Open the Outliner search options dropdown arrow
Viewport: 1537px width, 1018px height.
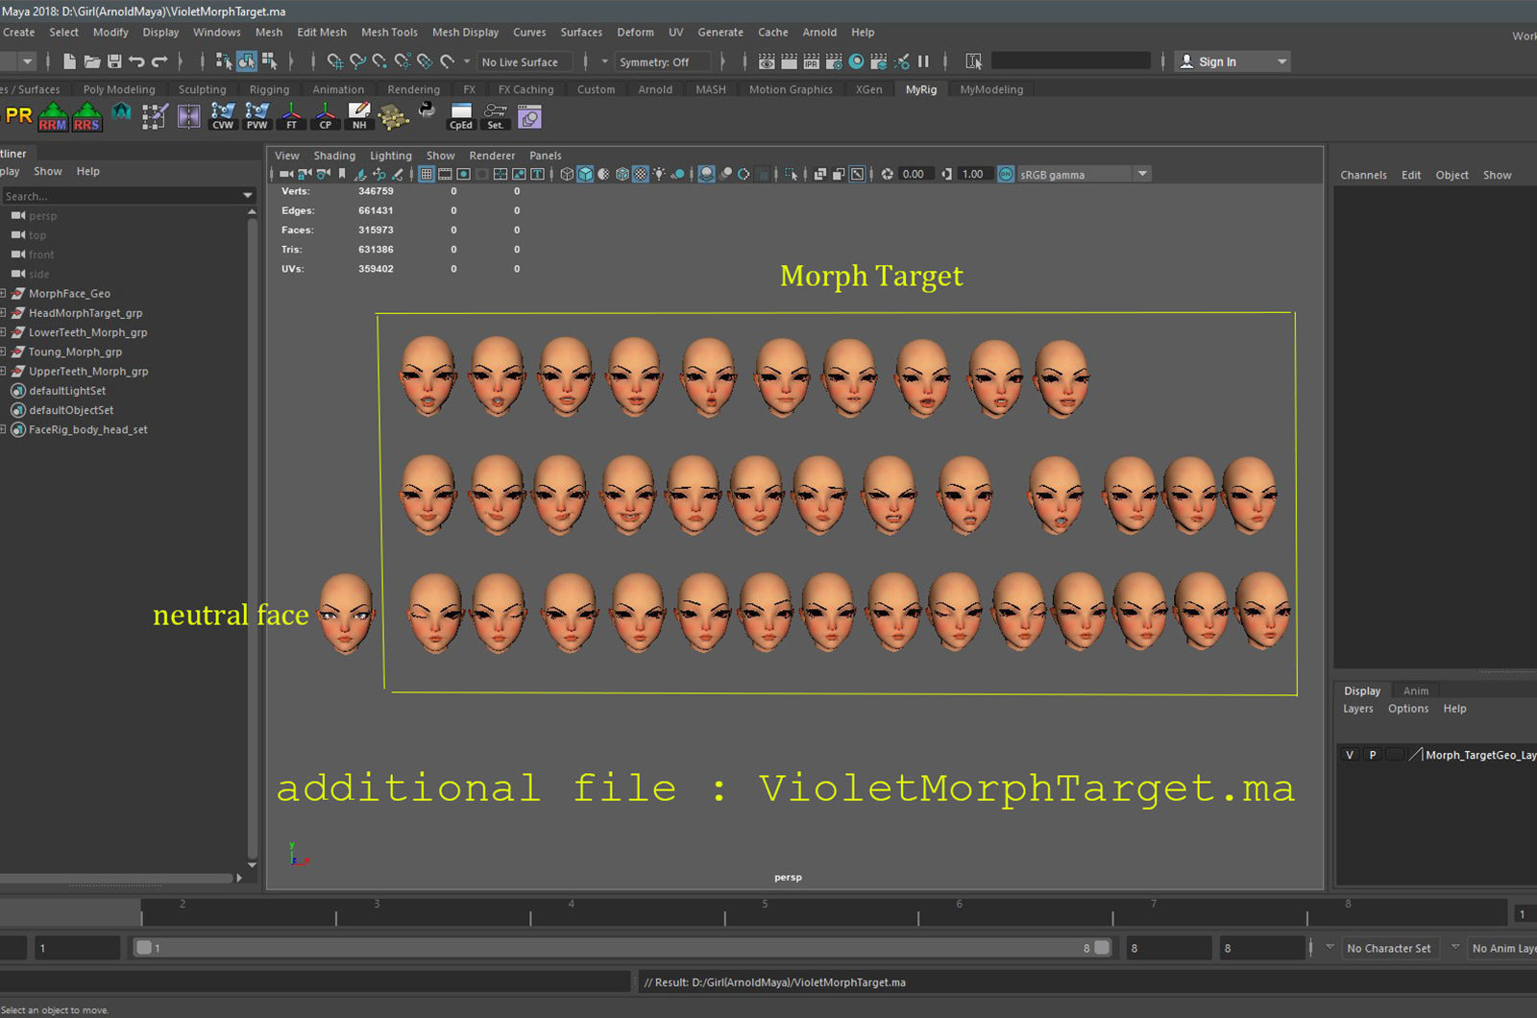click(248, 196)
